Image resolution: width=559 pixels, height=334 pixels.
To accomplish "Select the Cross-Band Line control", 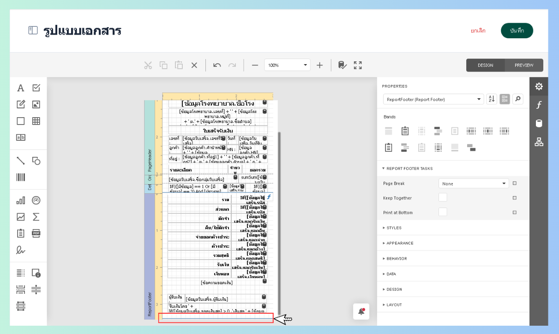I will 36,289.
